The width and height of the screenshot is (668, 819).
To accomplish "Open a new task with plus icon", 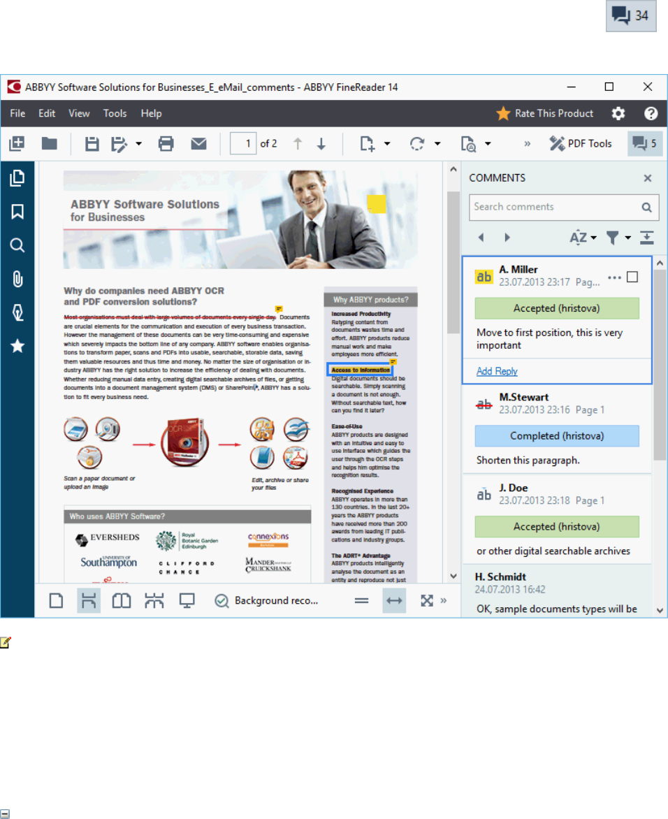I will tap(17, 144).
